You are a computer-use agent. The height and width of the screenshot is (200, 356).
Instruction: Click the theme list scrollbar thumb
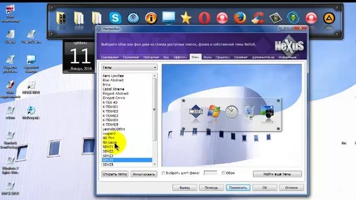(155, 109)
